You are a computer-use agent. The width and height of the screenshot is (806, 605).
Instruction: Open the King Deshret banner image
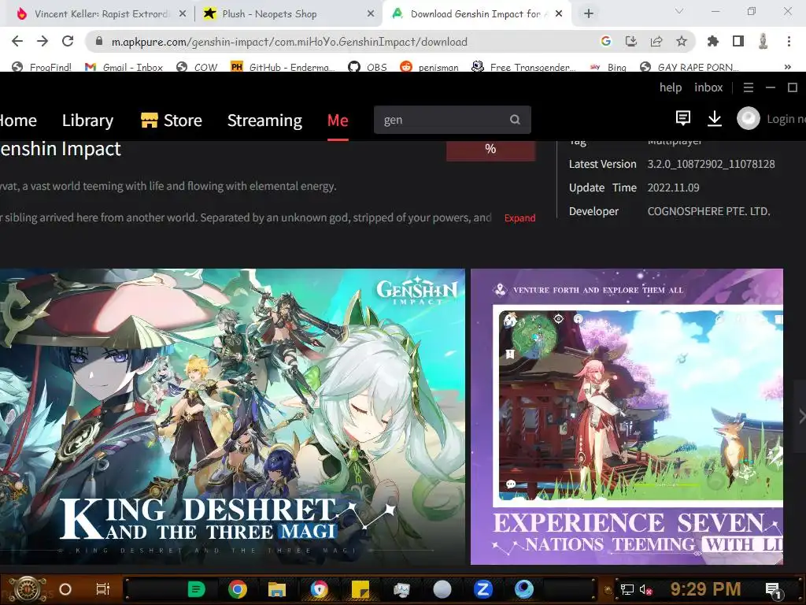click(x=232, y=417)
